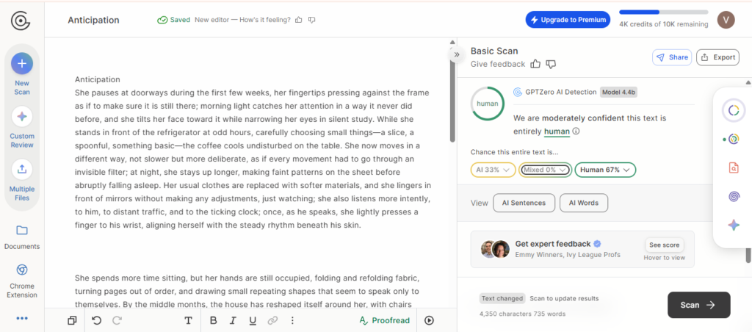View AI Sentences
Viewport: 752px width, 332px height.
[524, 203]
